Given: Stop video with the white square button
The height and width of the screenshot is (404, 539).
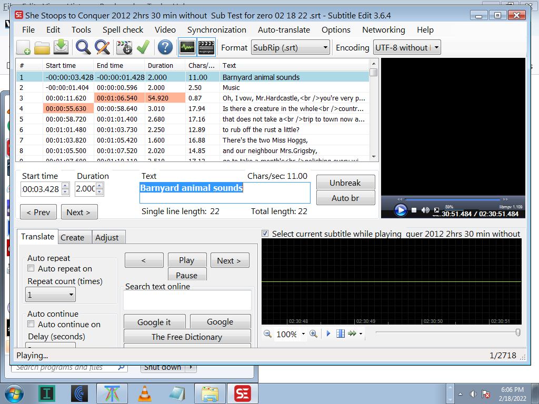Looking at the screenshot, I should click(x=414, y=210).
